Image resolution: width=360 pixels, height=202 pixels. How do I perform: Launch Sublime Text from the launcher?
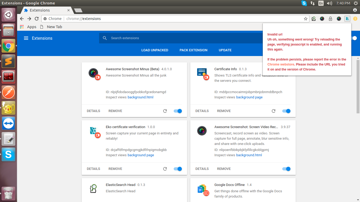pyautogui.click(x=8, y=61)
